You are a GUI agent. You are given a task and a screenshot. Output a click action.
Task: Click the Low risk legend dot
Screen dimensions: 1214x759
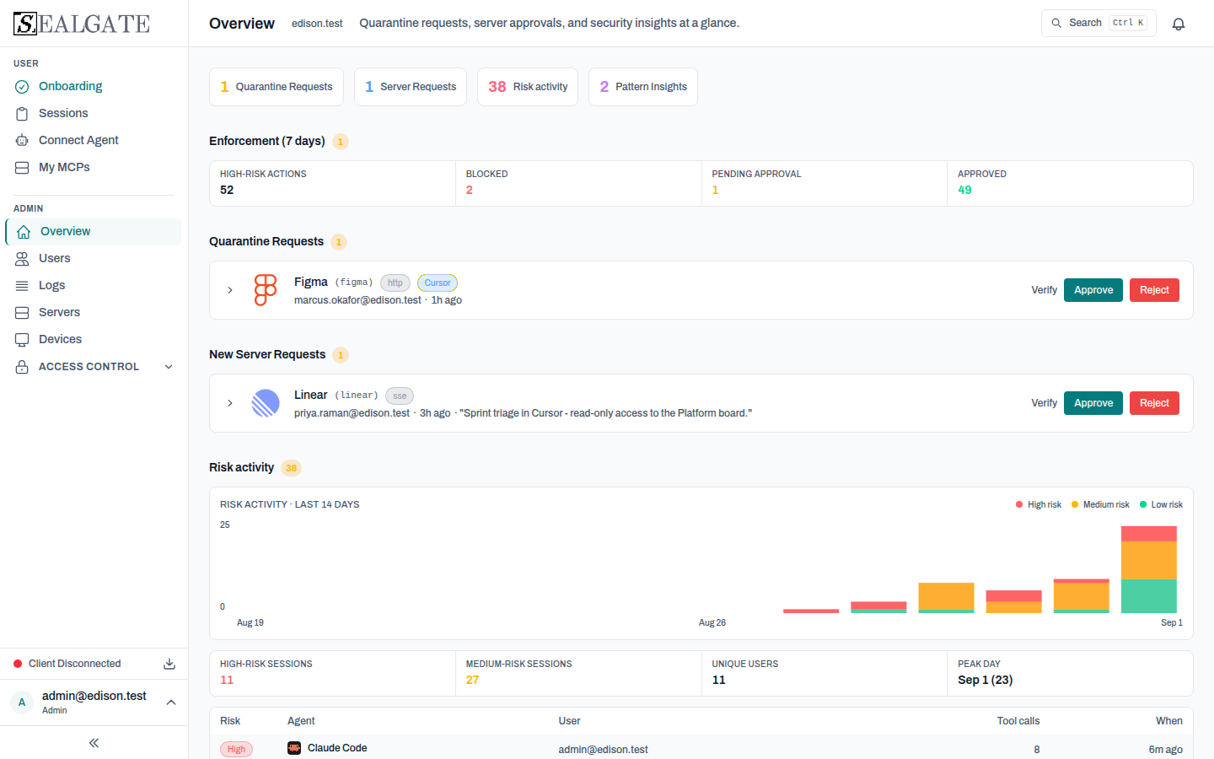pos(1143,504)
